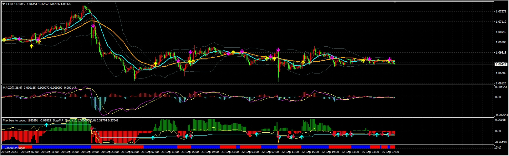The image size is (509, 156).
Task: Click the current price tag 1.06426
Action: tap(501, 64)
